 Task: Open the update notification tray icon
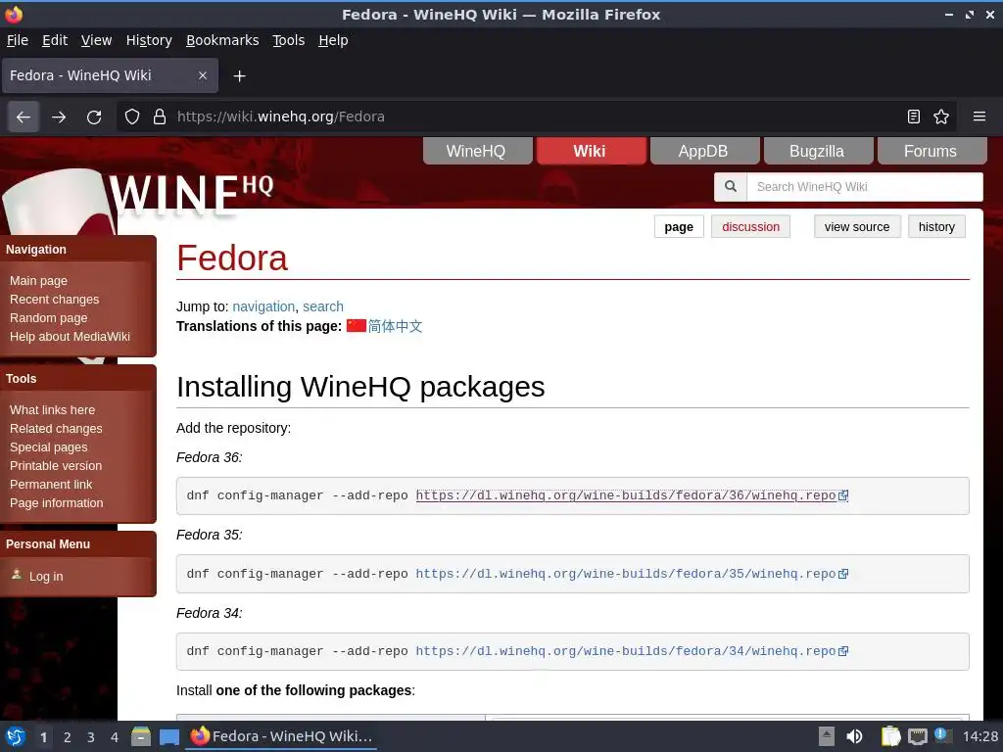(941, 735)
